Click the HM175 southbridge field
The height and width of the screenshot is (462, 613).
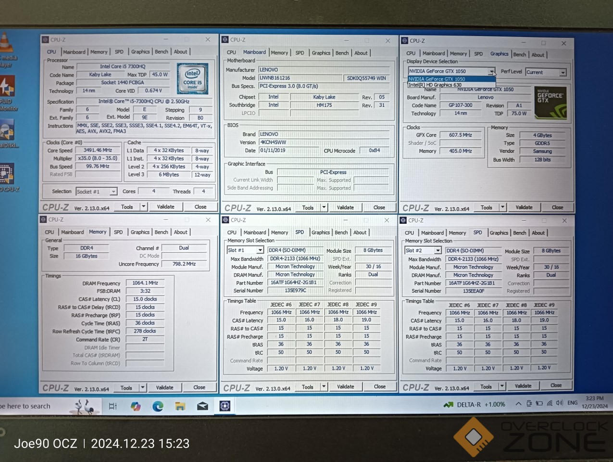point(324,105)
